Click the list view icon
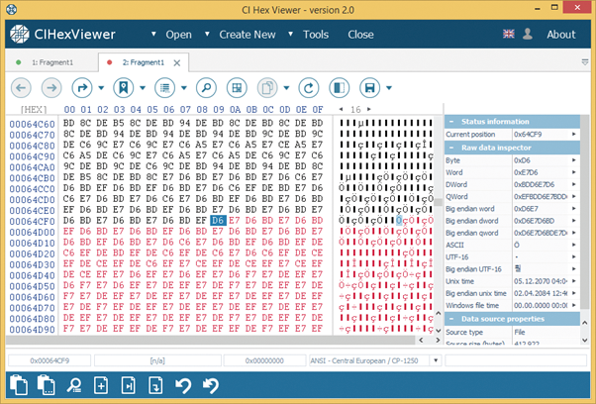The image size is (596, 404). [164, 88]
